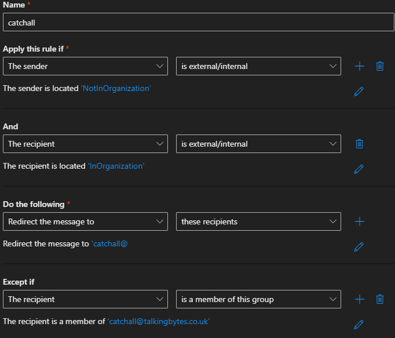
Task: Click the rule Name input field
Action: tap(199, 22)
